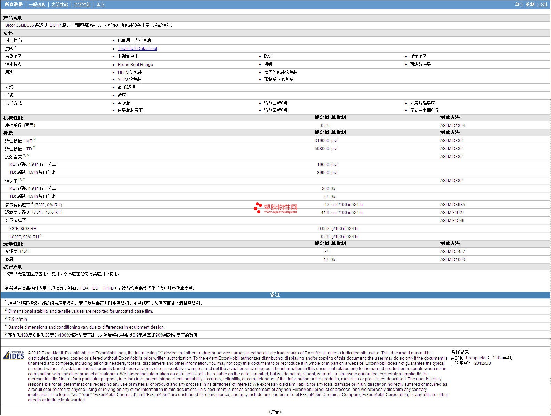Open the 光学性能 tab

[82, 5]
